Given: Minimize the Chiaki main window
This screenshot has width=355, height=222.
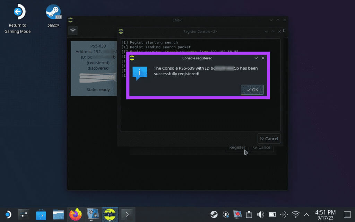Looking at the screenshot, I should (x=271, y=20).
